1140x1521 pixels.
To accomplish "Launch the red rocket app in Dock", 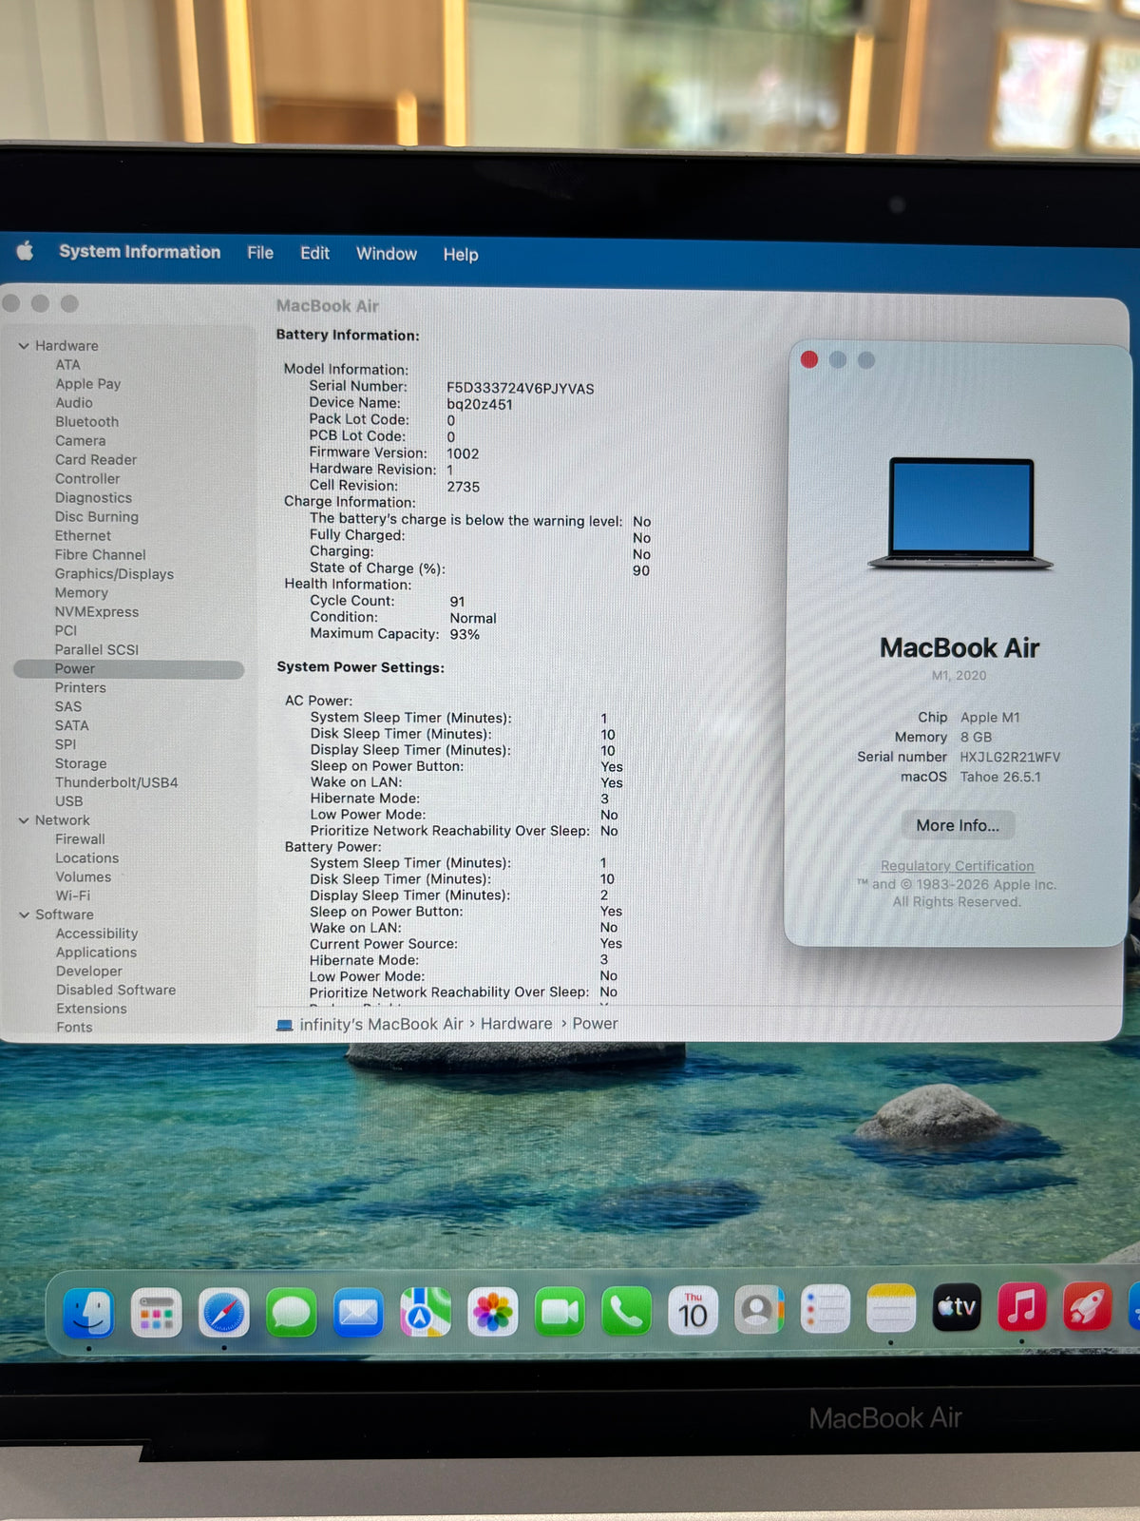I will [x=1087, y=1305].
